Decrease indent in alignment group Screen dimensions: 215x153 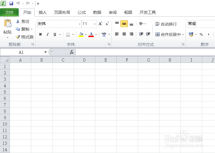(x=141, y=34)
